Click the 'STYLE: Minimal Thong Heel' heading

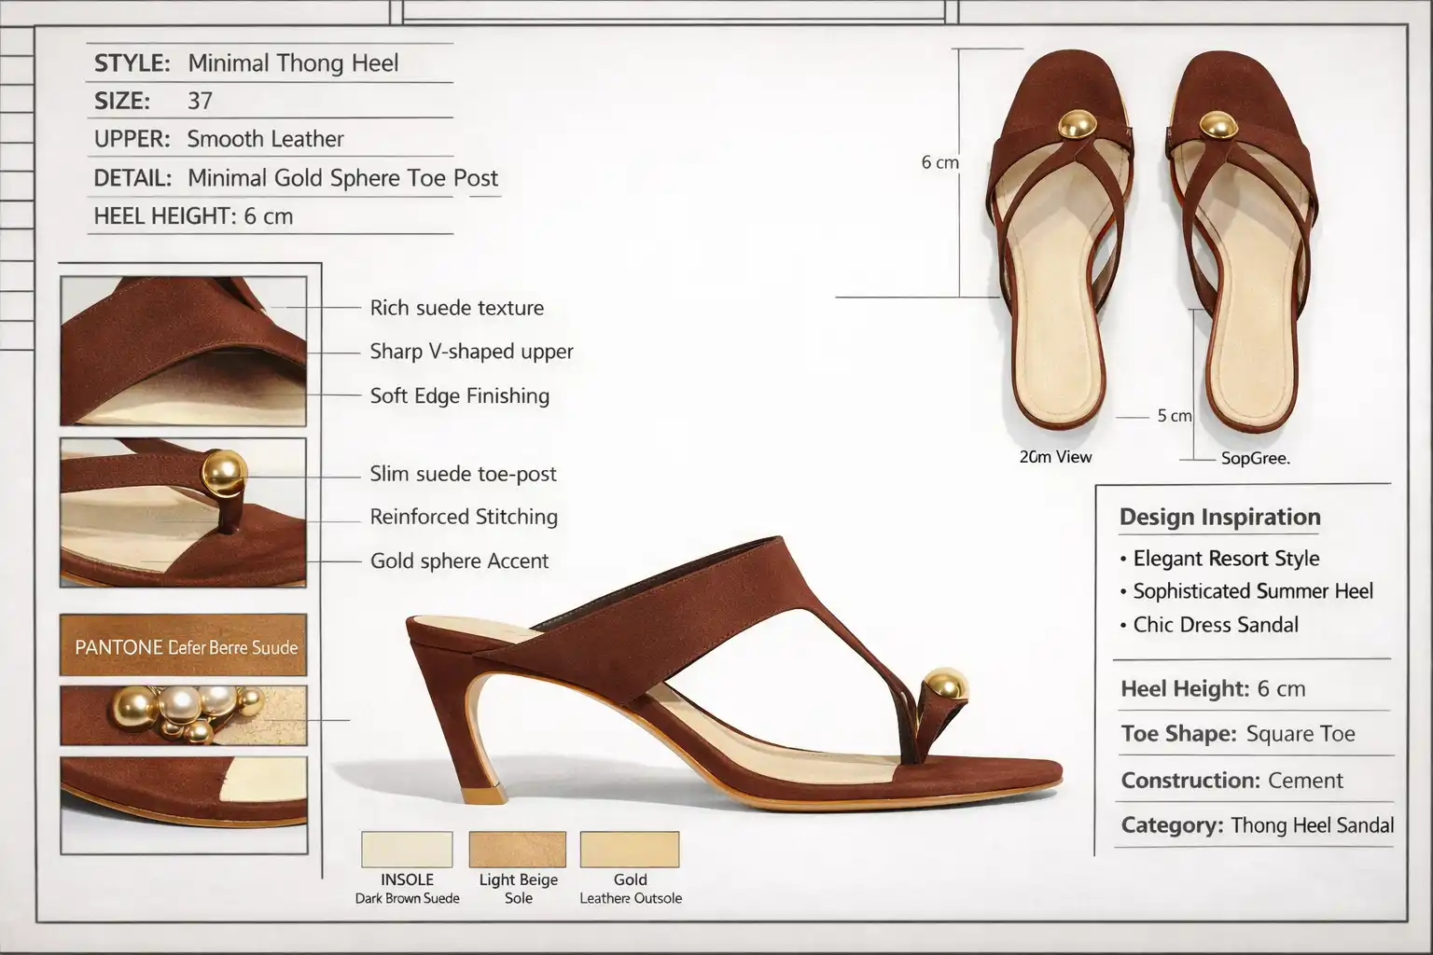click(x=244, y=63)
